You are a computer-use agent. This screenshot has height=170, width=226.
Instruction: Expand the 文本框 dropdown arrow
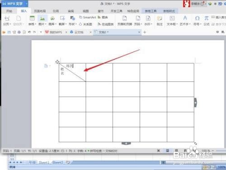click(177, 24)
